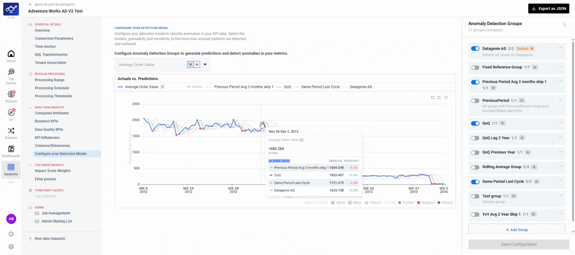Enable the Test group toggle
The width and height of the screenshot is (575, 255).
pos(475,196)
